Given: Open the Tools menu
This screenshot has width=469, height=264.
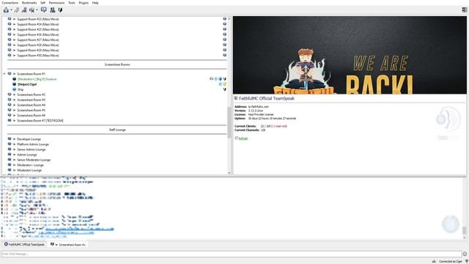Looking at the screenshot, I should click(x=72, y=3).
